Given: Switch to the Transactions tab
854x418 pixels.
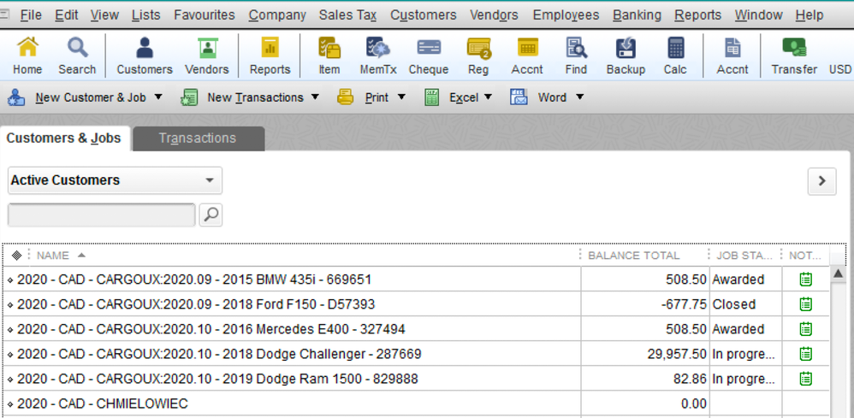Looking at the screenshot, I should pyautogui.click(x=199, y=138).
